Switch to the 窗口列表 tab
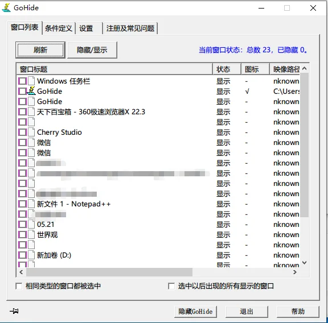The width and height of the screenshot is (328, 323). coord(24,27)
